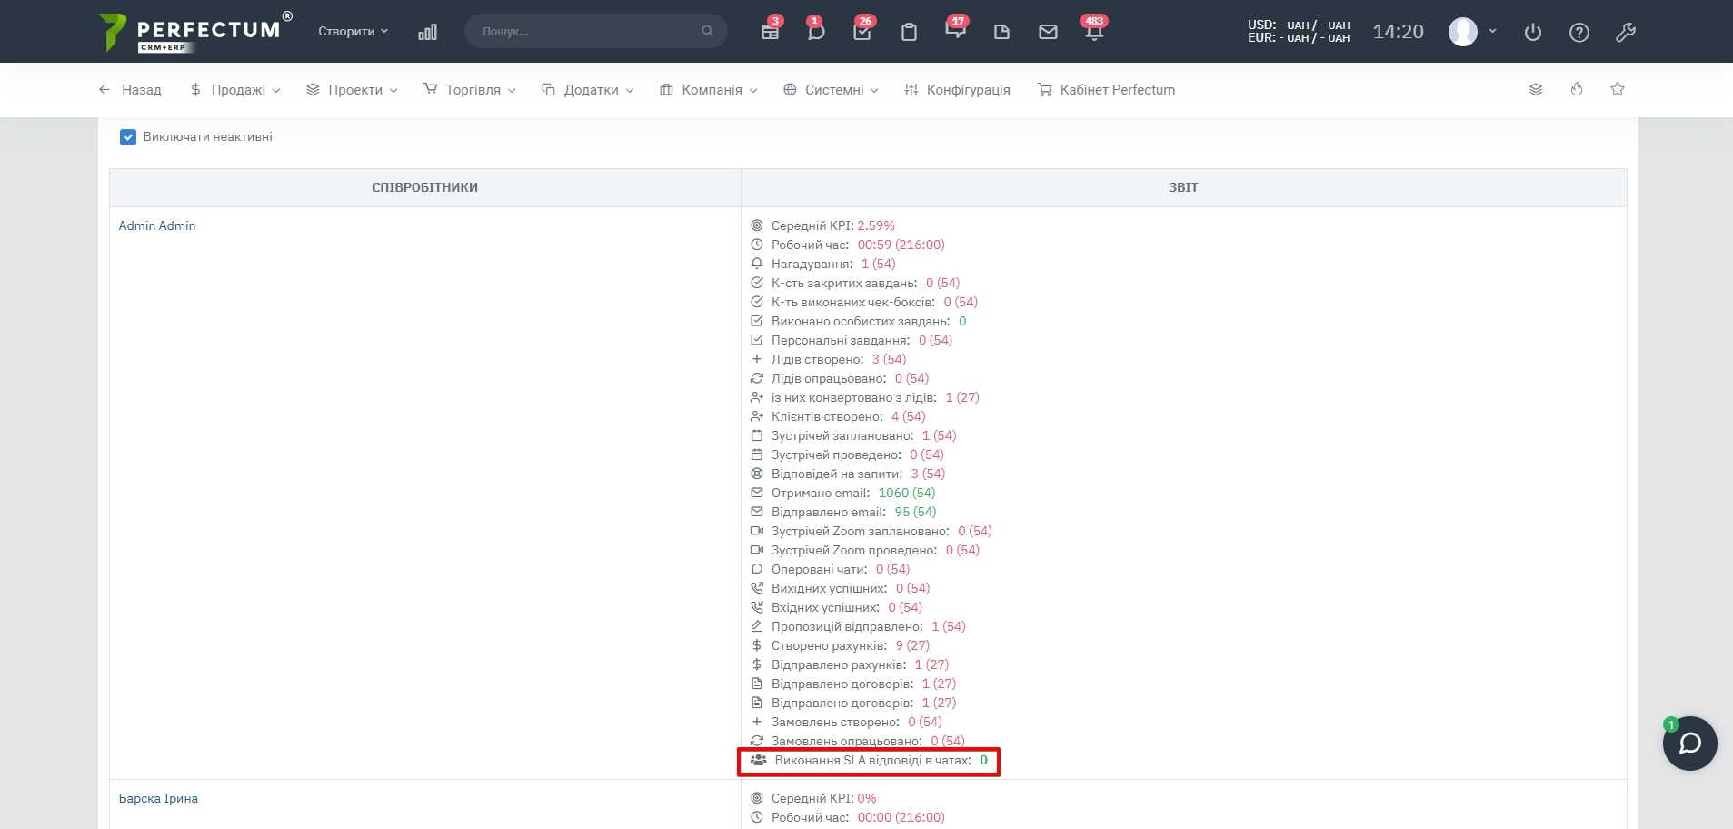Click into the 'Пошук...' search field

(586, 31)
